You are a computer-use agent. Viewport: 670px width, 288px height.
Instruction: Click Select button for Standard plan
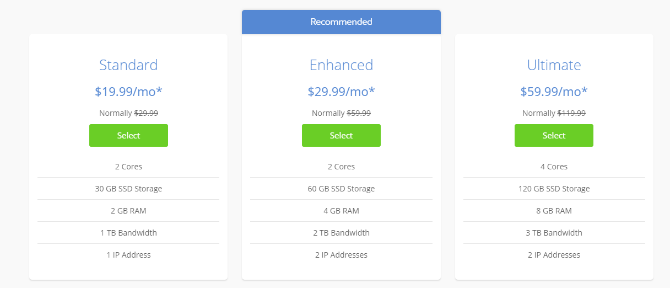[128, 135]
